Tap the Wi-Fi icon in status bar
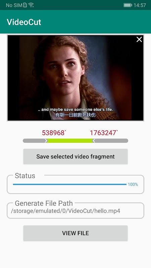This screenshot has height=268, width=151. coord(31,5)
